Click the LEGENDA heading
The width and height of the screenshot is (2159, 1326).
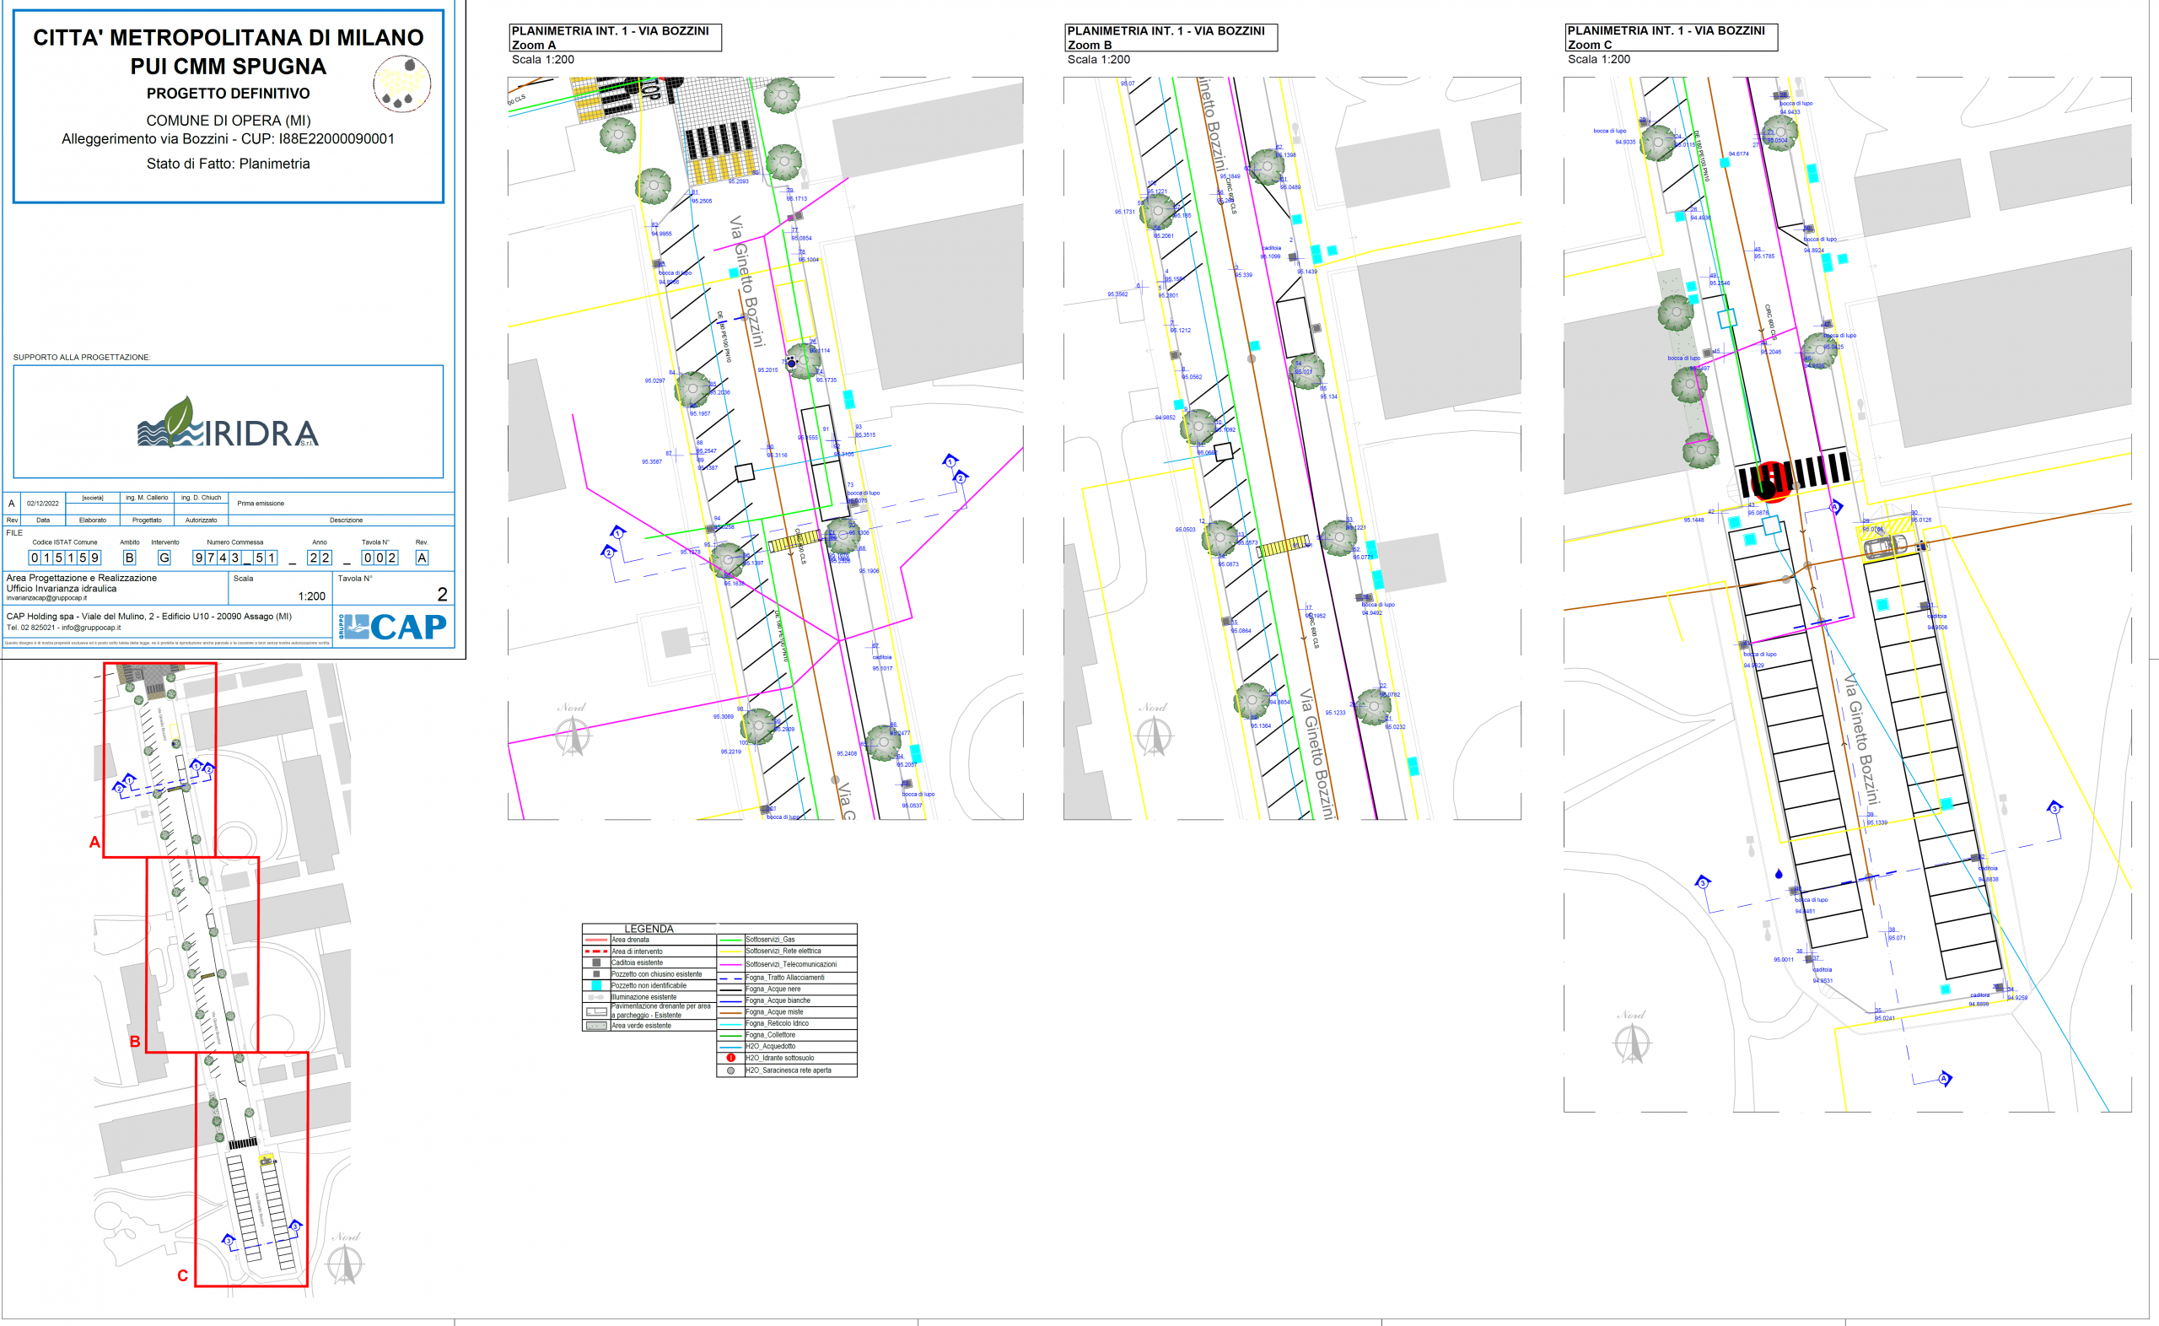point(649,929)
